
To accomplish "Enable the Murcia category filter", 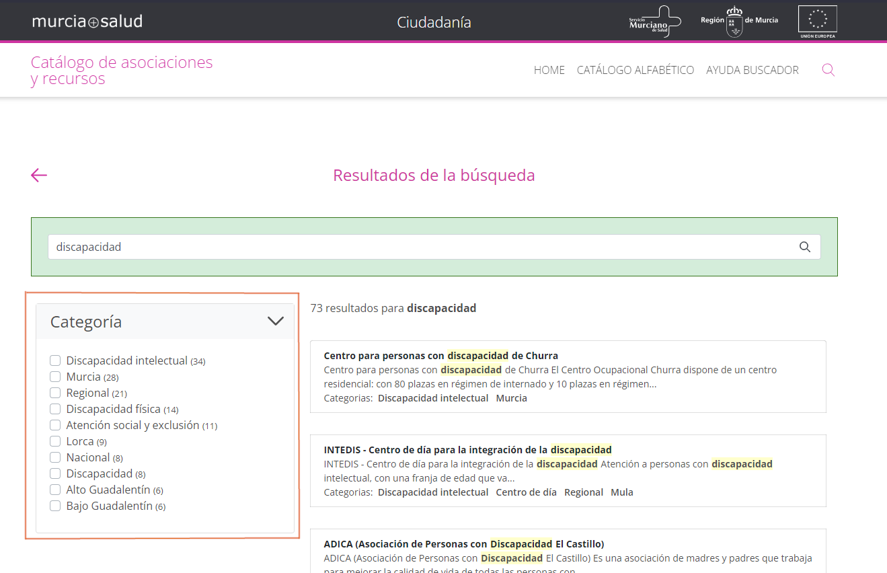I will pyautogui.click(x=54, y=376).
